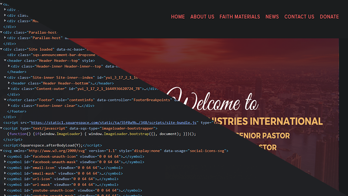Open FAITH MATERIALS in the navigation
The image size is (348, 196).
pos(240,17)
